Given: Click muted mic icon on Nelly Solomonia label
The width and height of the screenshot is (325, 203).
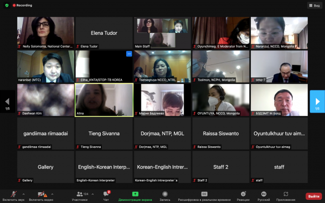Looking at the screenshot, I should pos(19,47).
